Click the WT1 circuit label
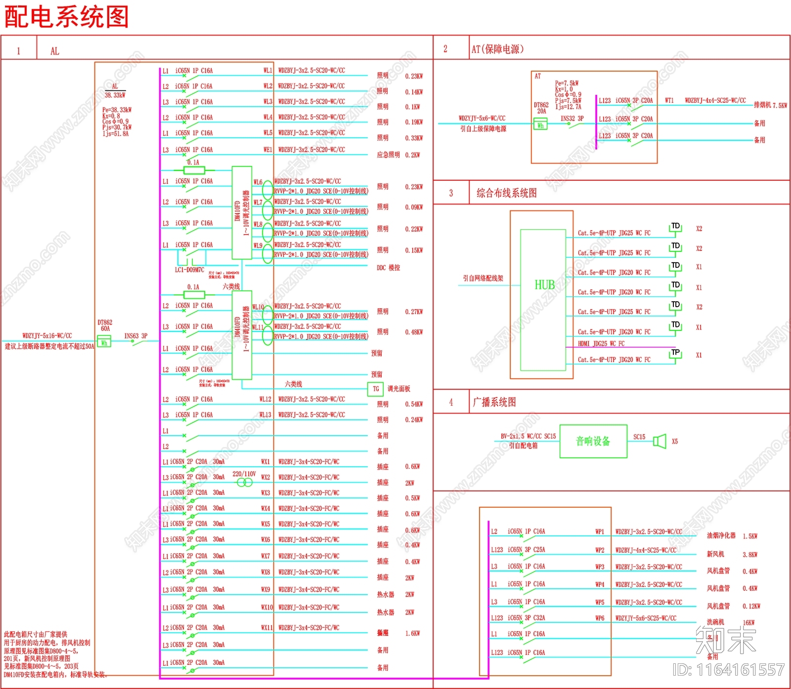The image size is (791, 689). [x=669, y=100]
